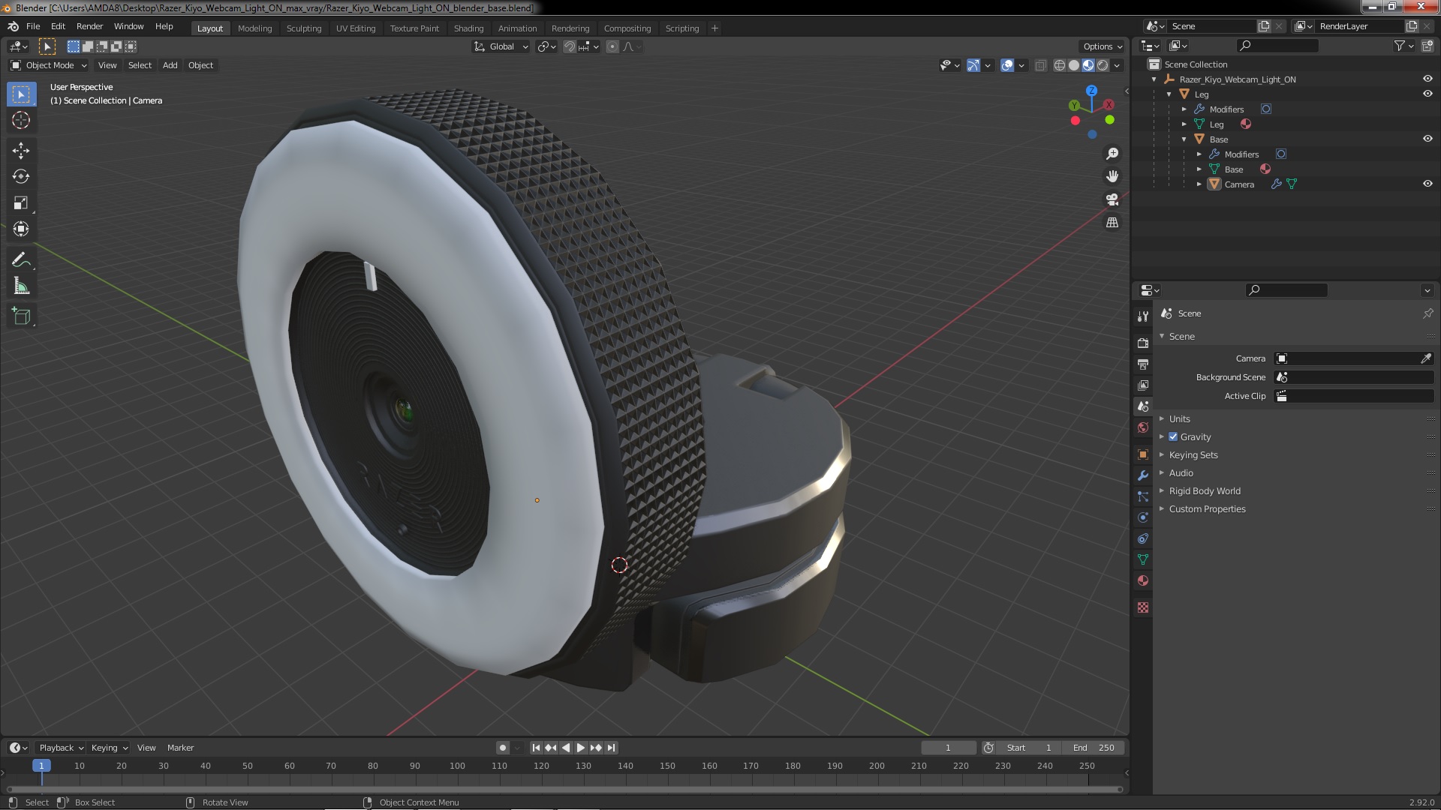1441x810 pixels.
Task: Expand the Rigid Body World panel
Action: (x=1204, y=491)
